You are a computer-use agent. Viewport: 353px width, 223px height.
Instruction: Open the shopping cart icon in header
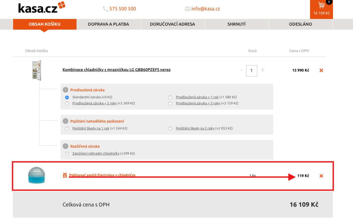point(321,5)
